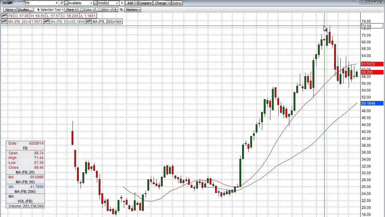This screenshot has height=217, width=385.
Task: Click the Compare button
Action: 145,3
